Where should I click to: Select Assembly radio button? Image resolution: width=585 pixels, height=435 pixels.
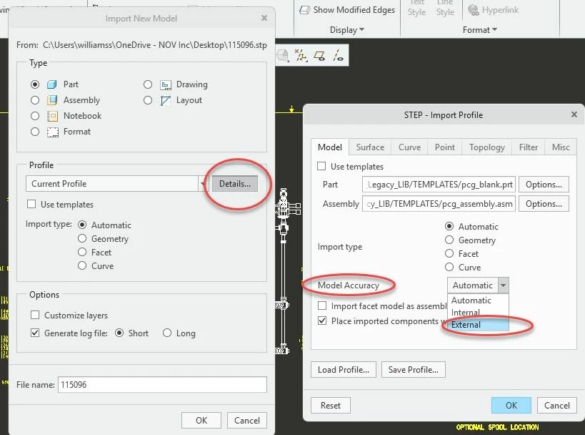35,100
